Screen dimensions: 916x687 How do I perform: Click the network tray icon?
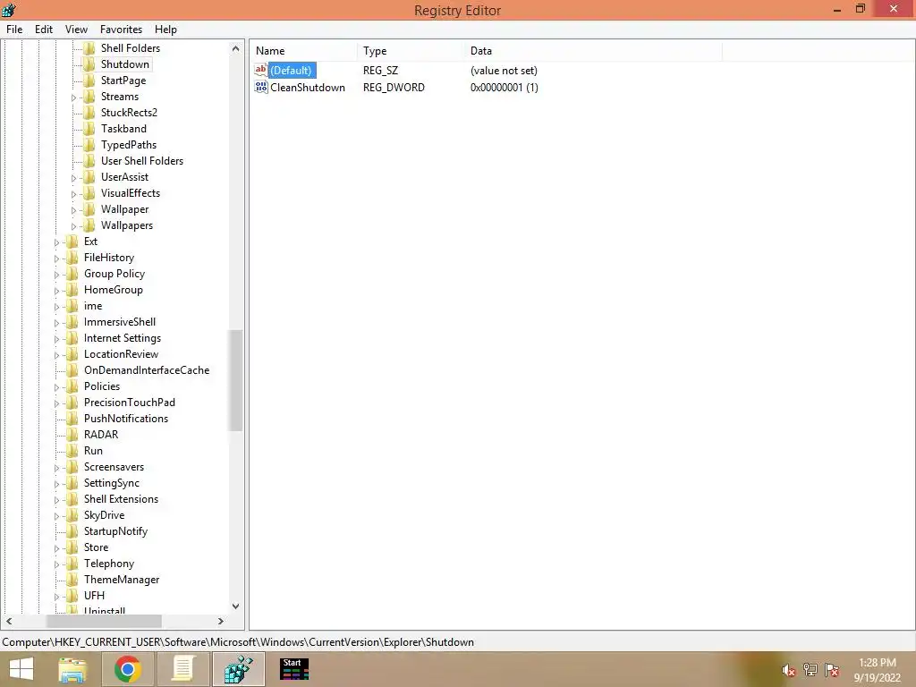(810, 670)
